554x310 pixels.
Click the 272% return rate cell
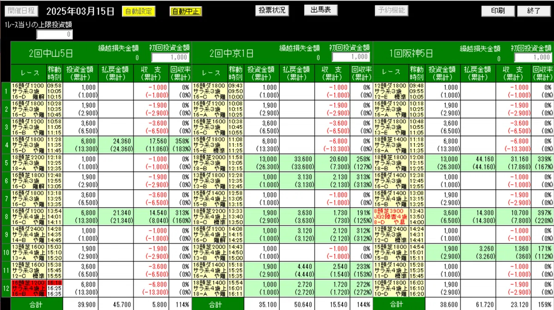click(x=361, y=287)
